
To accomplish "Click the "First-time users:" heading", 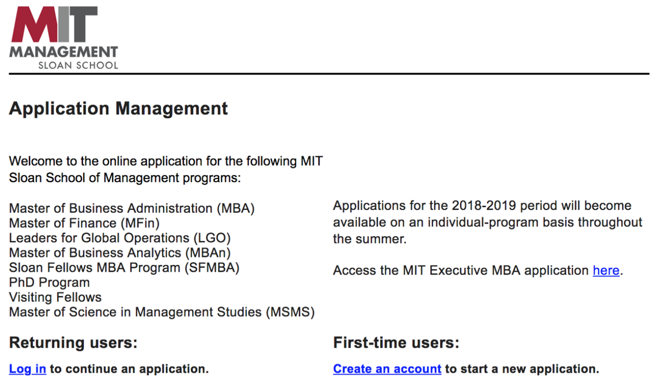I will [x=396, y=343].
